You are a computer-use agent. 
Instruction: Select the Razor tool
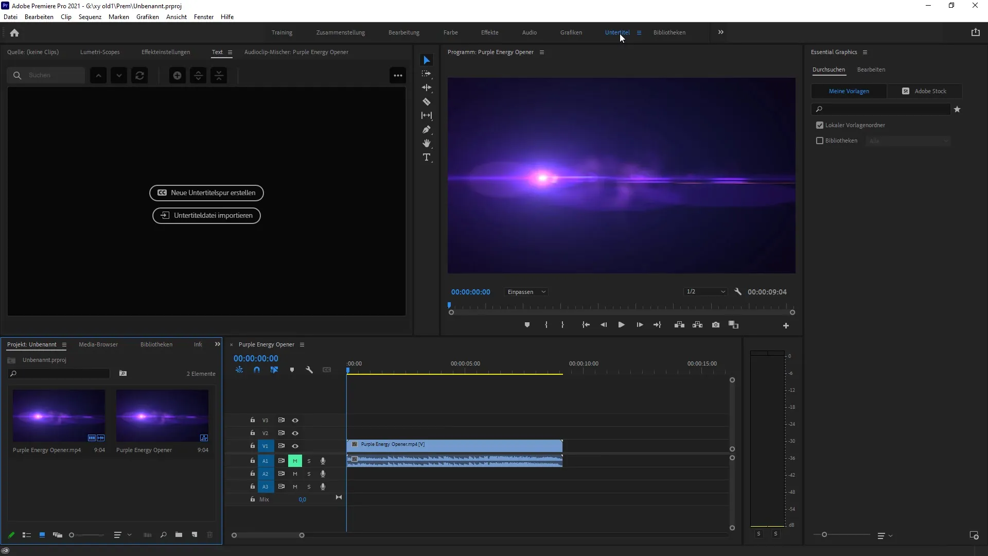[426, 102]
